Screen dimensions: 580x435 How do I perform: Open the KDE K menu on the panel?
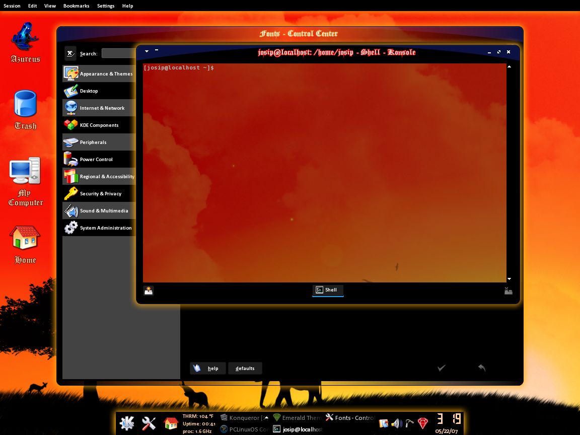coord(127,423)
